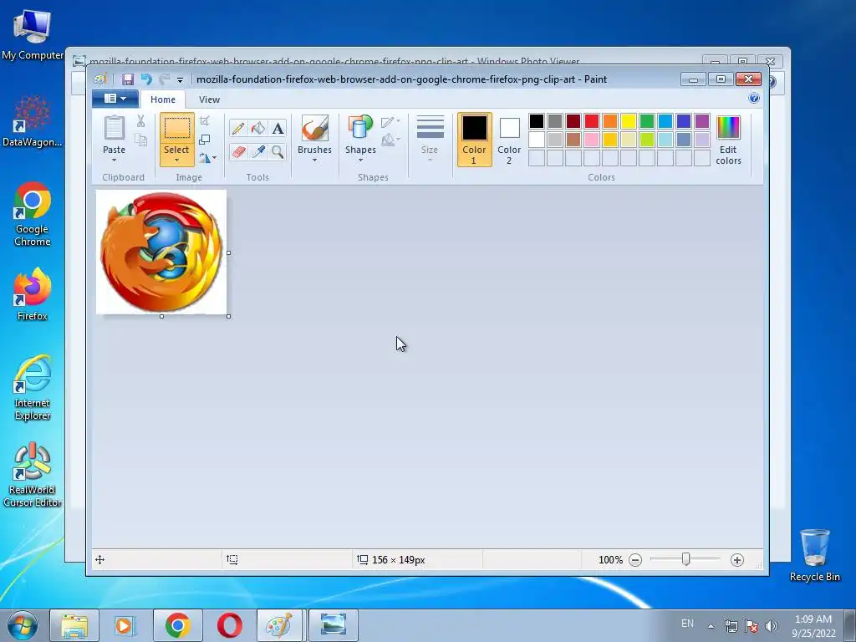This screenshot has height=642, width=856.
Task: Click the Undo arrow in title bar
Action: click(146, 79)
